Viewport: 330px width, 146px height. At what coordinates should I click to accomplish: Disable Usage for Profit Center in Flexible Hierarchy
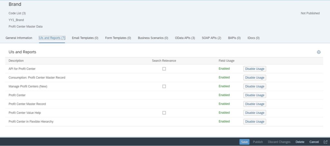[x=255, y=122]
